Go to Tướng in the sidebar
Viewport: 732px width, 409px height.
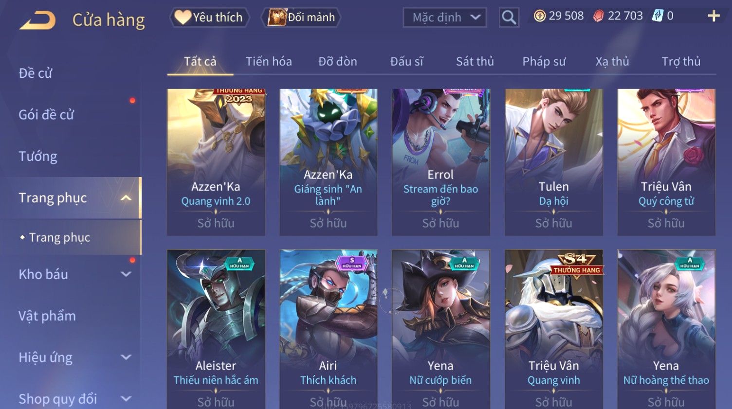(x=38, y=156)
